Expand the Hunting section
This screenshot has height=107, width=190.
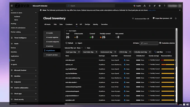pyautogui.click(x=36, y=24)
